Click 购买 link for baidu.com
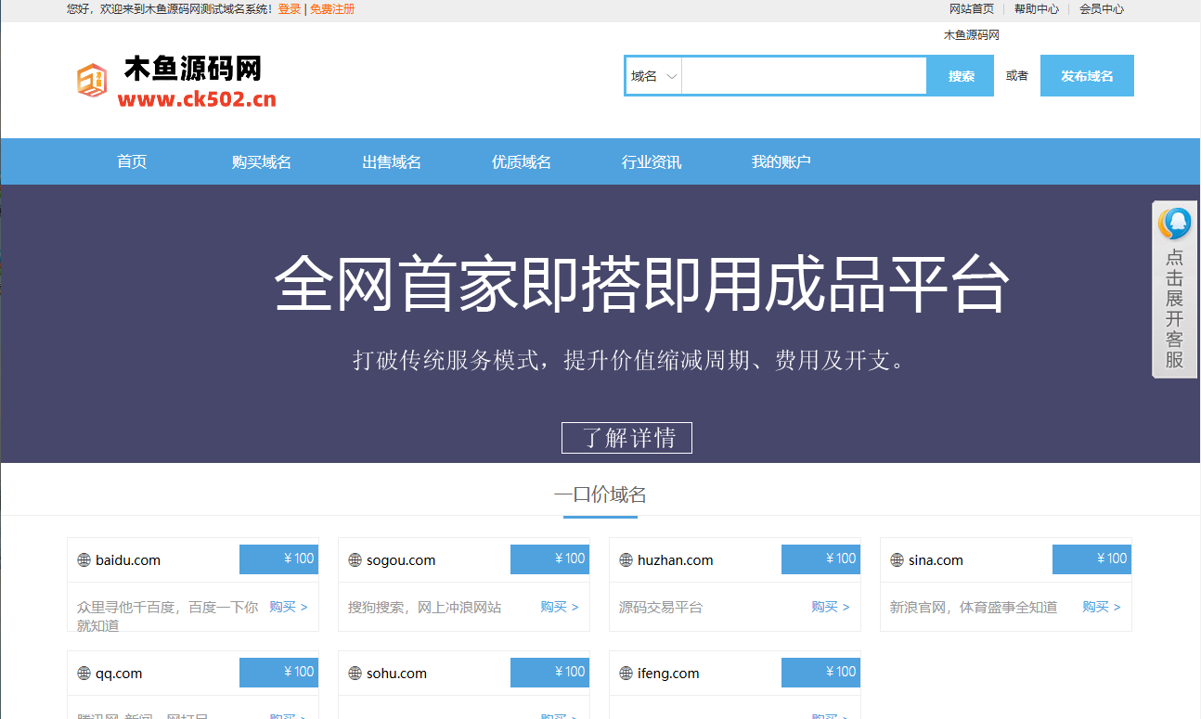 289,607
